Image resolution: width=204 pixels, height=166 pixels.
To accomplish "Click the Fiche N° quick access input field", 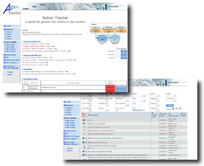I will tap(117, 54).
